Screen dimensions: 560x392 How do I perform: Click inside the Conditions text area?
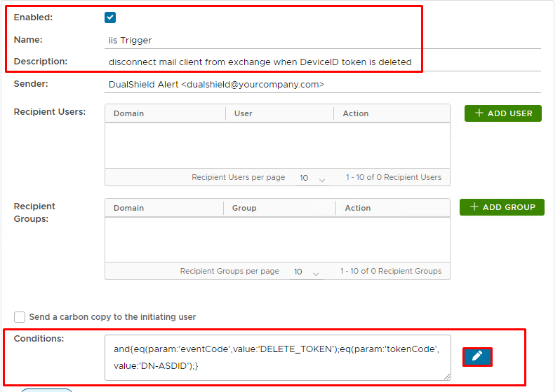[277, 357]
